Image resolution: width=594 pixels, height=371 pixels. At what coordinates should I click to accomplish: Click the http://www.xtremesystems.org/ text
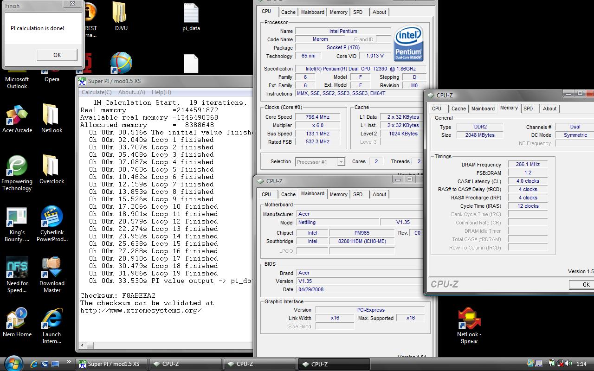click(141, 310)
